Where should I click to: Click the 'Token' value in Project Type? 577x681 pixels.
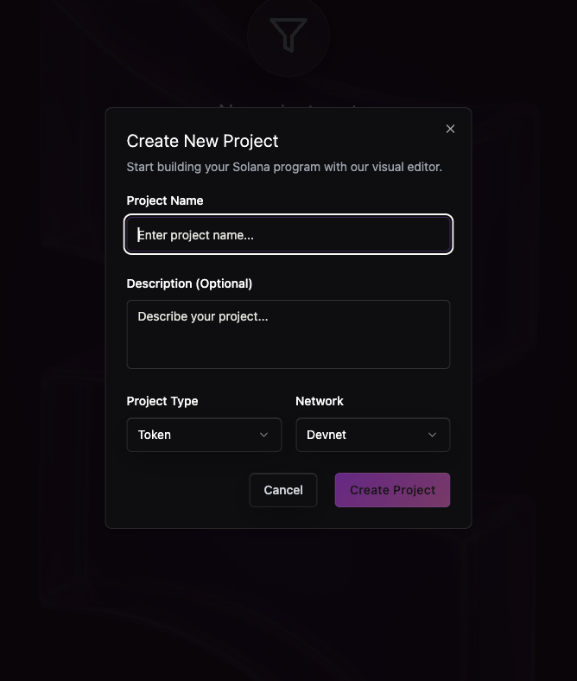[x=155, y=435]
